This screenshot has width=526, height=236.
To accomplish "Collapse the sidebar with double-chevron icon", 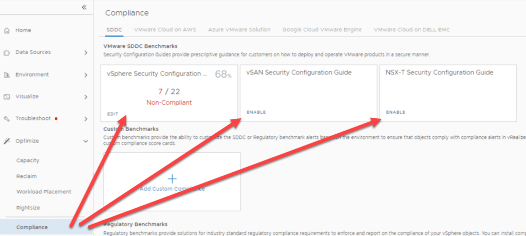I will (x=84, y=7).
